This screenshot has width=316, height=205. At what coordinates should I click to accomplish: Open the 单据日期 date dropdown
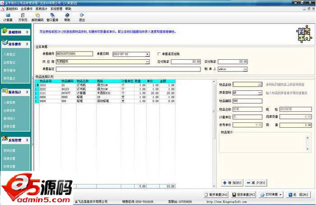click(x=147, y=54)
